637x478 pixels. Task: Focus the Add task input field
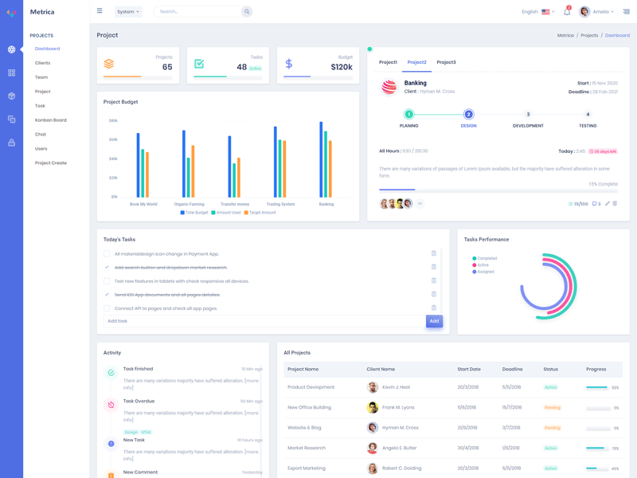pyautogui.click(x=264, y=321)
